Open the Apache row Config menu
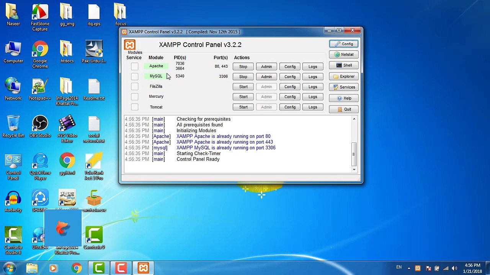Viewport: 490px width, 275px height. point(290,66)
